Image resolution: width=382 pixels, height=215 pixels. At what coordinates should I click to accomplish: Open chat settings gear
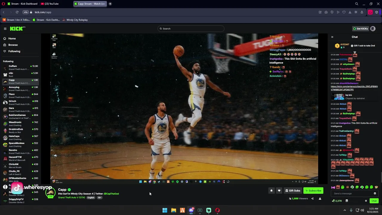(x=366, y=201)
